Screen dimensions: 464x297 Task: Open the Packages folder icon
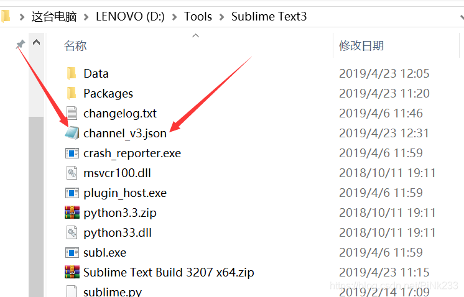coord(72,93)
